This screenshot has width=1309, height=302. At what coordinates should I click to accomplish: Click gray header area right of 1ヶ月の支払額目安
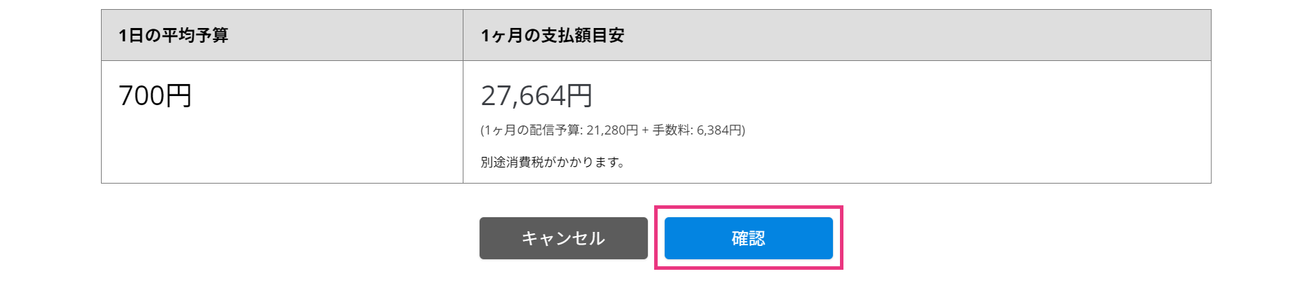[x=911, y=35]
